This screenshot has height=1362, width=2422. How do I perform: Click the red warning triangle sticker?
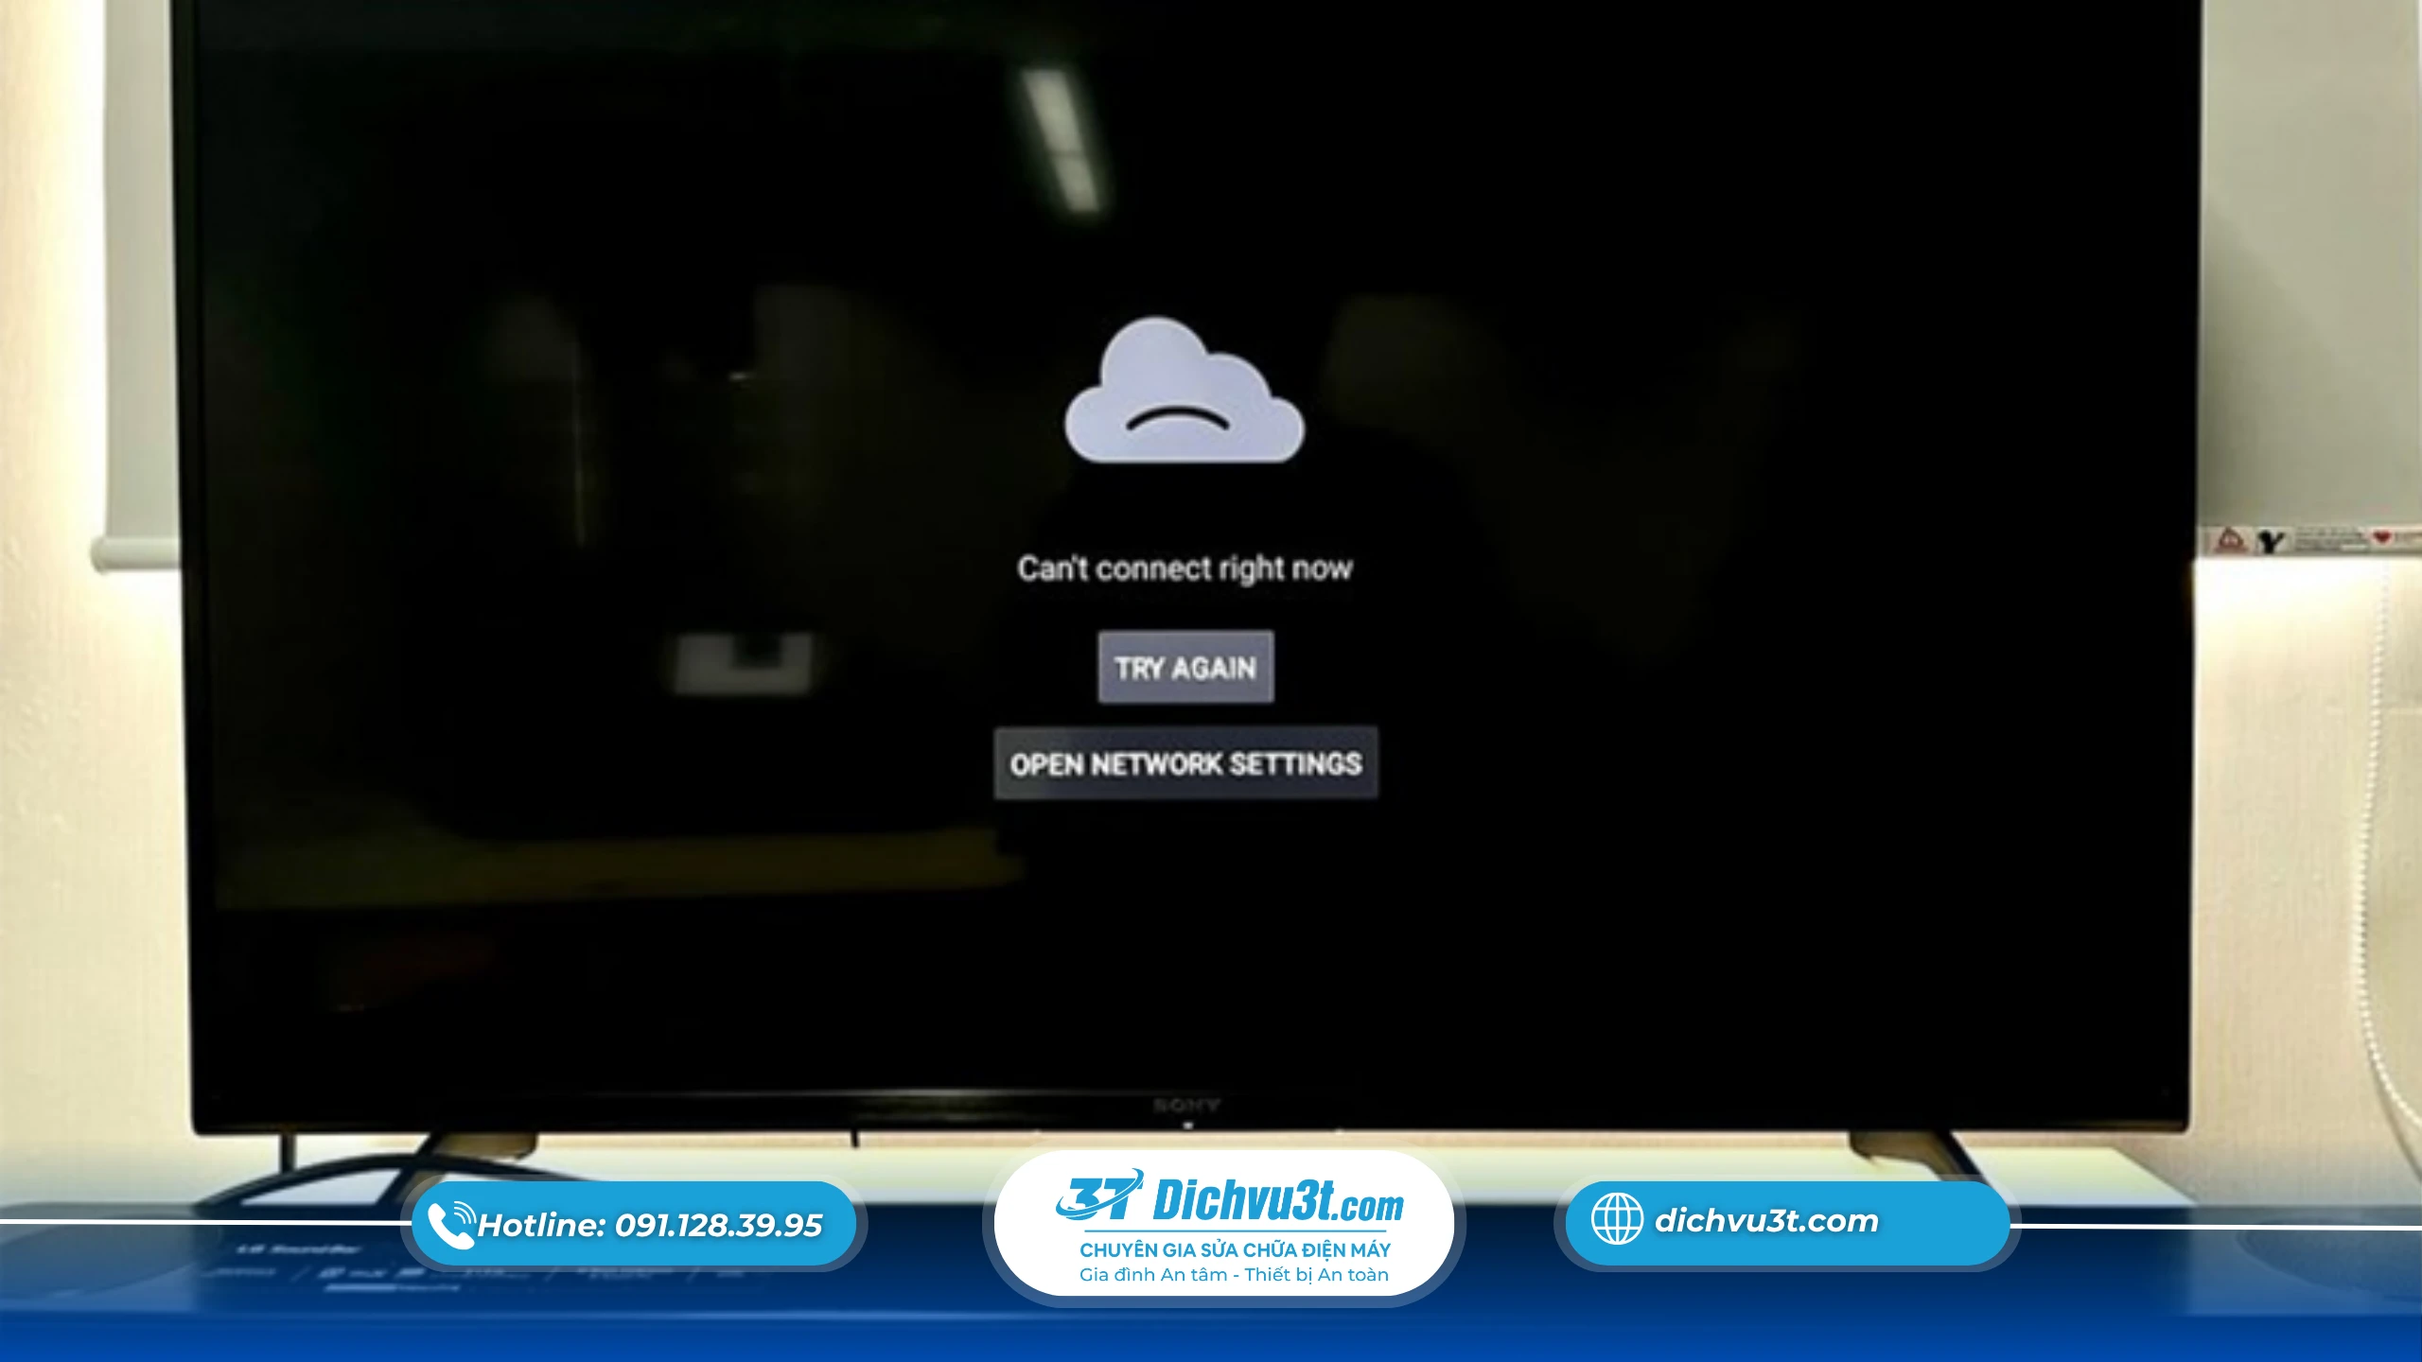2230,540
